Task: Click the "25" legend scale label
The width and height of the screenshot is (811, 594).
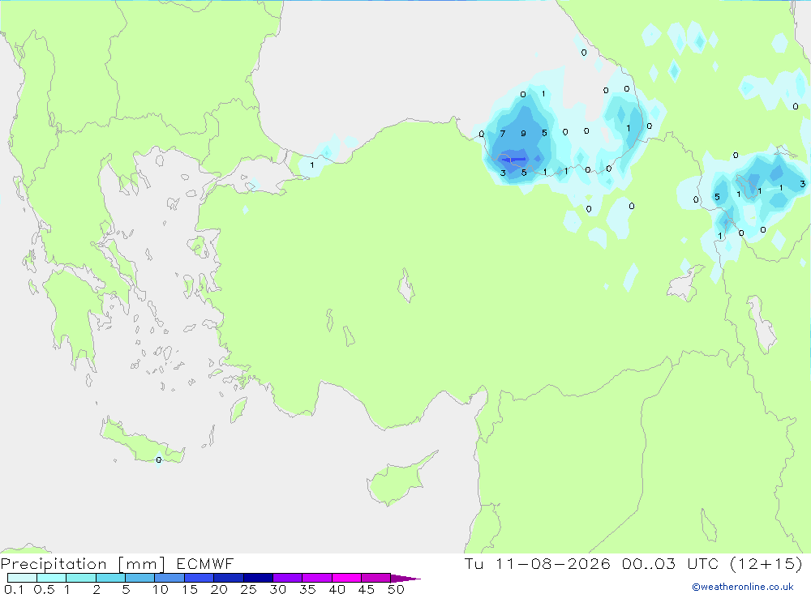Action: tap(248, 589)
